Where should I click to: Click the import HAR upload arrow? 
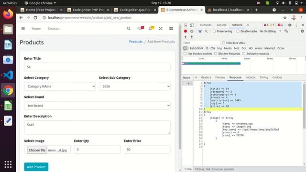click(x=186, y=37)
